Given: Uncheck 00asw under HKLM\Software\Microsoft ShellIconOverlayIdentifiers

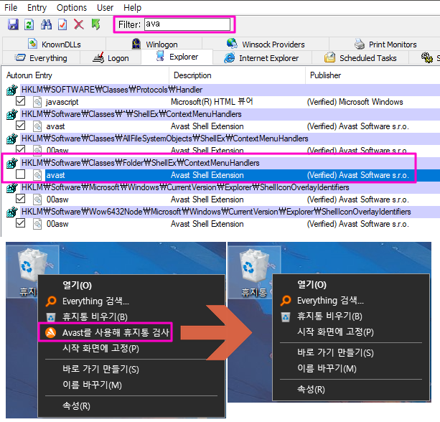Looking at the screenshot, I should 21,199.
